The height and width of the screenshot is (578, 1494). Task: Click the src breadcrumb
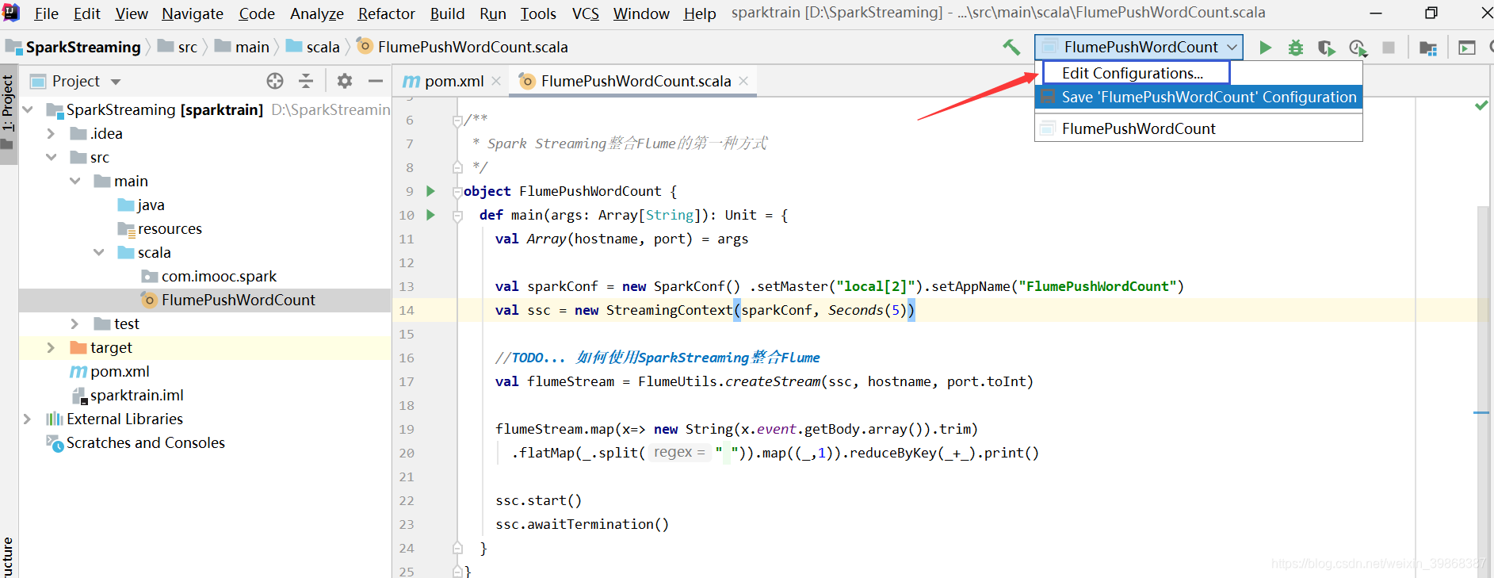click(187, 47)
